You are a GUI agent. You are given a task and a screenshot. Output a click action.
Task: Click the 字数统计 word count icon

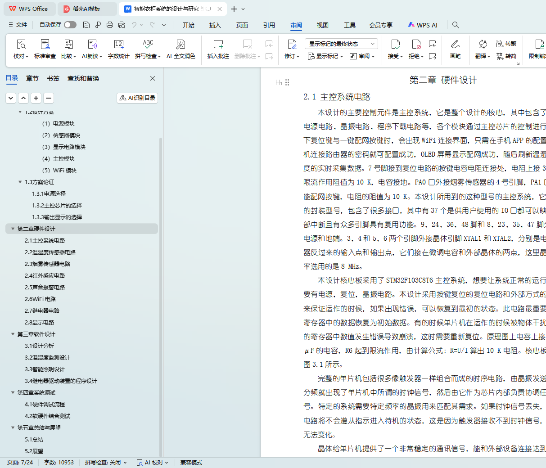tap(119, 45)
